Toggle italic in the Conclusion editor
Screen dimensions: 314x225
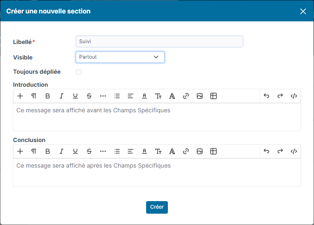tap(61, 151)
